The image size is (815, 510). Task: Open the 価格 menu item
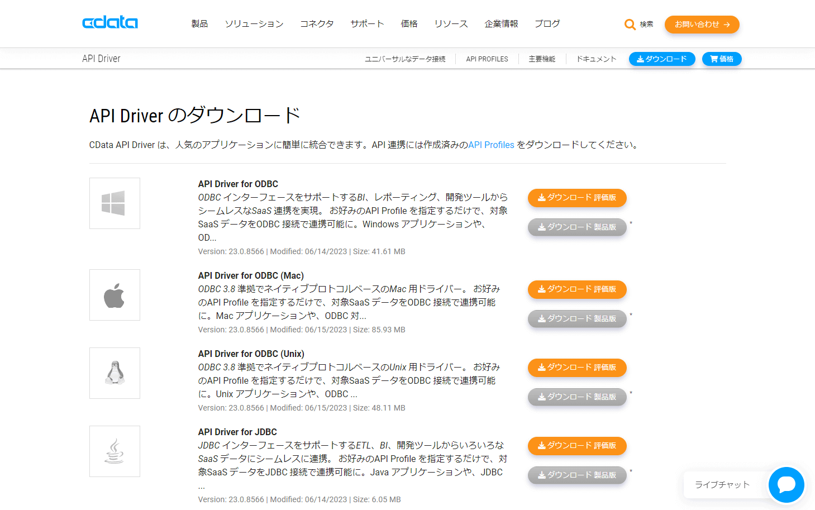coord(409,24)
